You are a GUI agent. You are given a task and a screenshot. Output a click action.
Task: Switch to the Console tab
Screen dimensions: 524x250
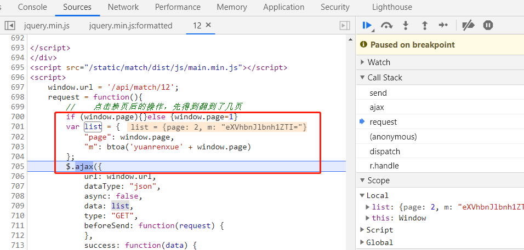pyautogui.click(x=32, y=7)
